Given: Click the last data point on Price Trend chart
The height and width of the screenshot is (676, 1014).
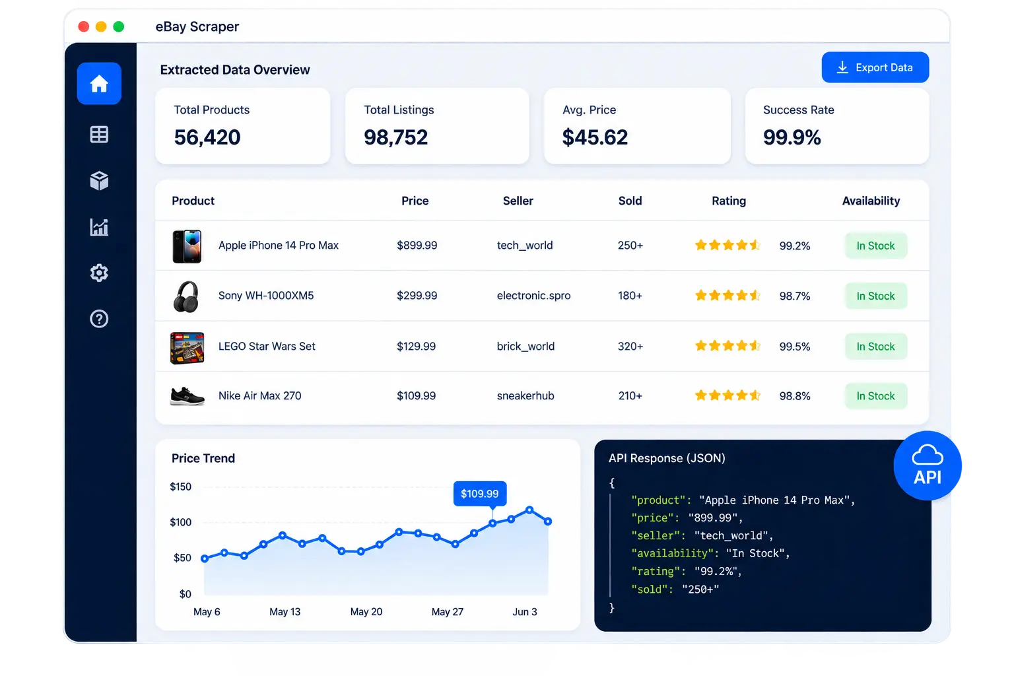Looking at the screenshot, I should (x=548, y=522).
